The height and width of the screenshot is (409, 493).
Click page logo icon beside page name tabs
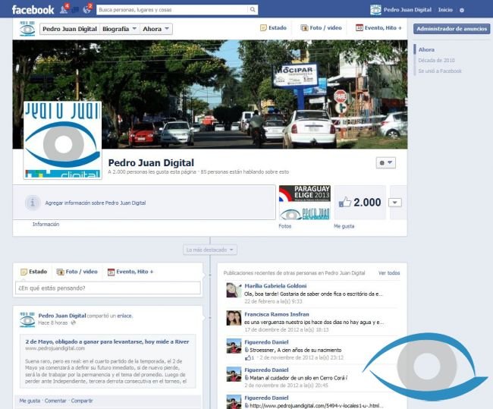coord(27,29)
